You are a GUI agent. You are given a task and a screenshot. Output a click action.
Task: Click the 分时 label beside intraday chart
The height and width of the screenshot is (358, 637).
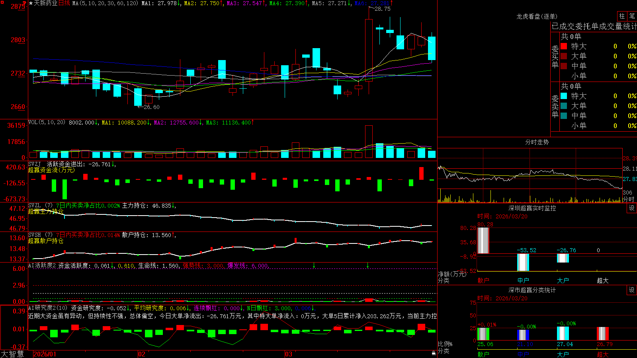[x=628, y=199]
